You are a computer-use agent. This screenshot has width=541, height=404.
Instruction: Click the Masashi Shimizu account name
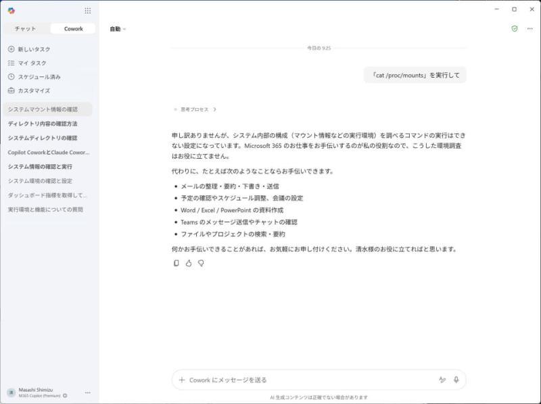coord(36,390)
